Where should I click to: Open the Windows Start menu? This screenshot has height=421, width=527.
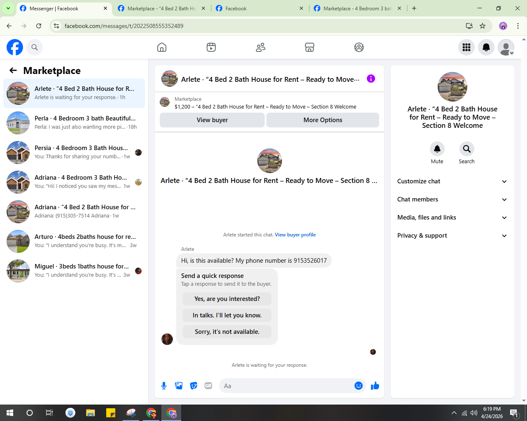[10, 413]
